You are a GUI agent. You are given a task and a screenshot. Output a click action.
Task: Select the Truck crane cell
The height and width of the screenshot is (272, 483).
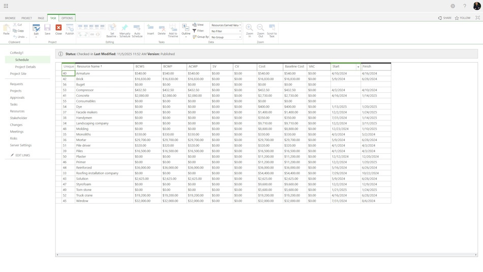104,196
